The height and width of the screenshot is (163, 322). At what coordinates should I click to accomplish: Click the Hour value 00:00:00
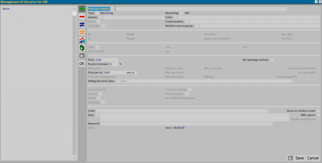(x=179, y=128)
